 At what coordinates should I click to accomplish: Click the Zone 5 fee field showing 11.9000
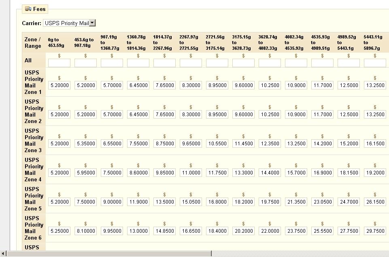tap(138, 202)
